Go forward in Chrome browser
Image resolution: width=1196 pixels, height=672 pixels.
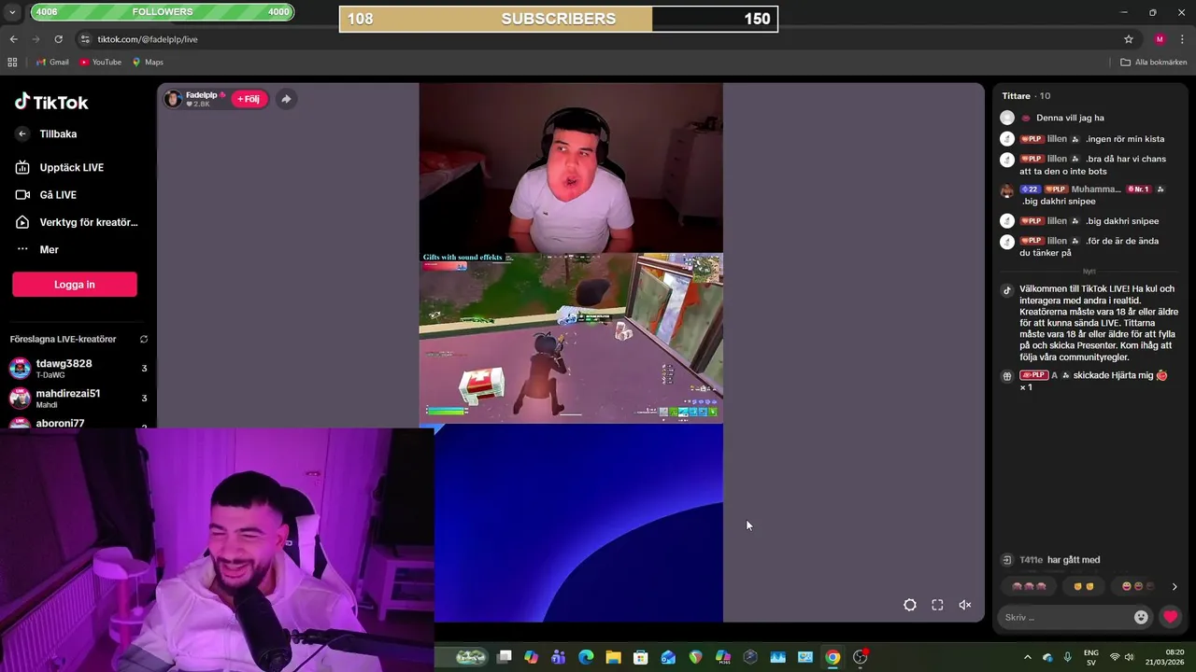[36, 39]
